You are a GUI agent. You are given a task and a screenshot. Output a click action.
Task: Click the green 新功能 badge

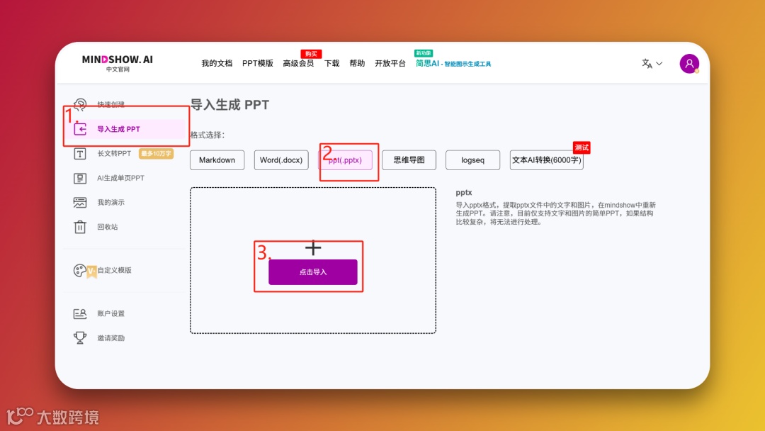[424, 52]
